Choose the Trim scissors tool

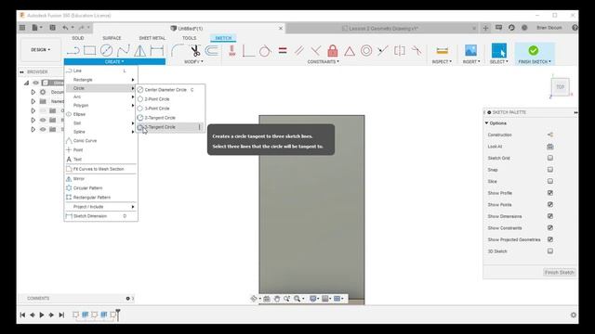(195, 50)
